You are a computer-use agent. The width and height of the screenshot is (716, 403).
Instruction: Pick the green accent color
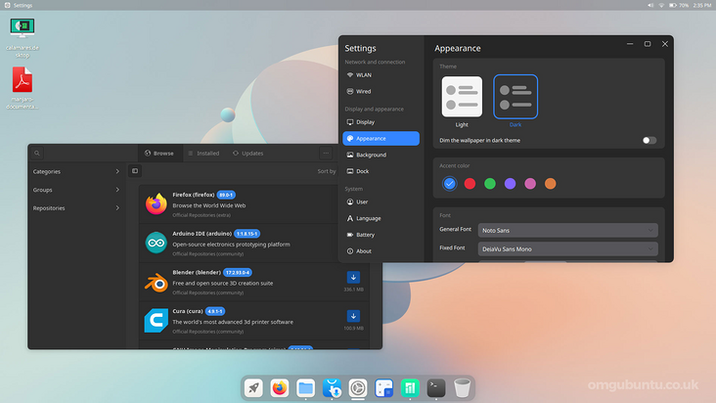pos(490,183)
